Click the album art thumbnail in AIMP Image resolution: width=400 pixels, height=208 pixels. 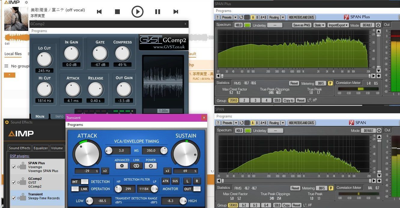click(x=16, y=19)
